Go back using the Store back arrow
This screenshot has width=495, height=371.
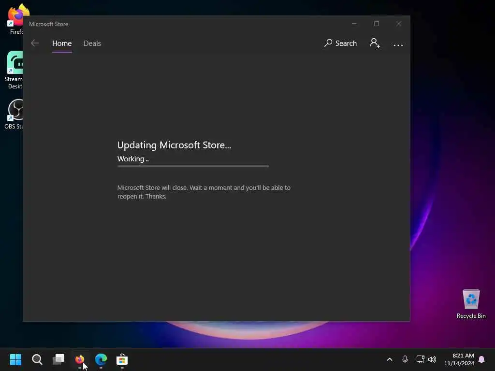coord(35,43)
